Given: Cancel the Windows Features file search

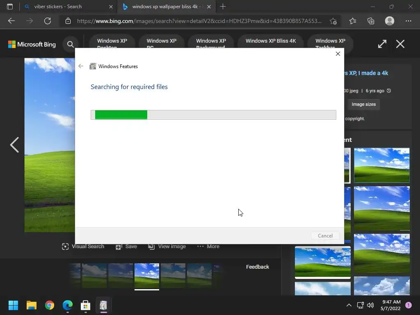Looking at the screenshot, I should click(x=325, y=236).
